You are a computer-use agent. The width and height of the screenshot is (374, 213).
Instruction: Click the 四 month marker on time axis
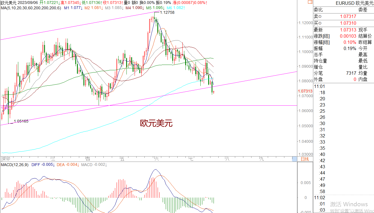(x=88, y=159)
